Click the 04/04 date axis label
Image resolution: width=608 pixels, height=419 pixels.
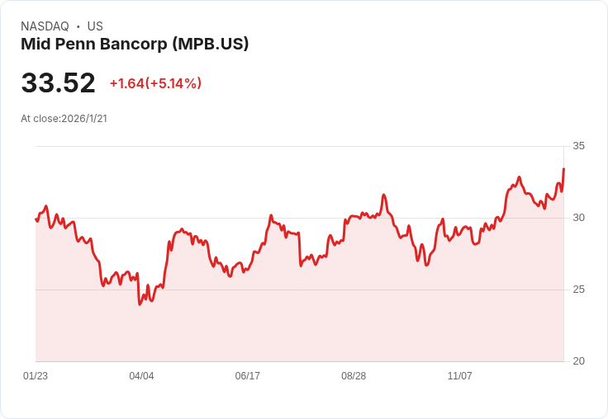(141, 375)
